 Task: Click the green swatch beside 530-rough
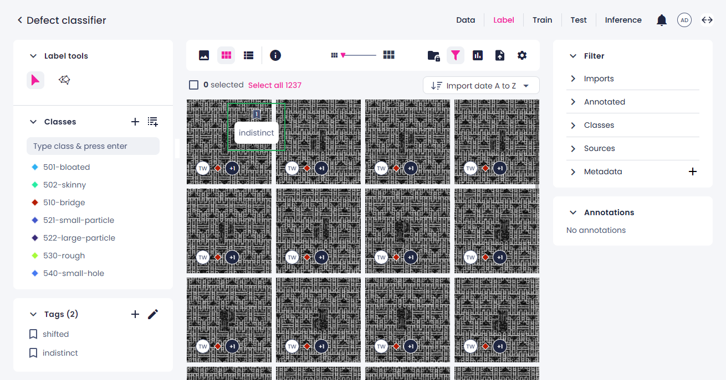click(x=35, y=256)
